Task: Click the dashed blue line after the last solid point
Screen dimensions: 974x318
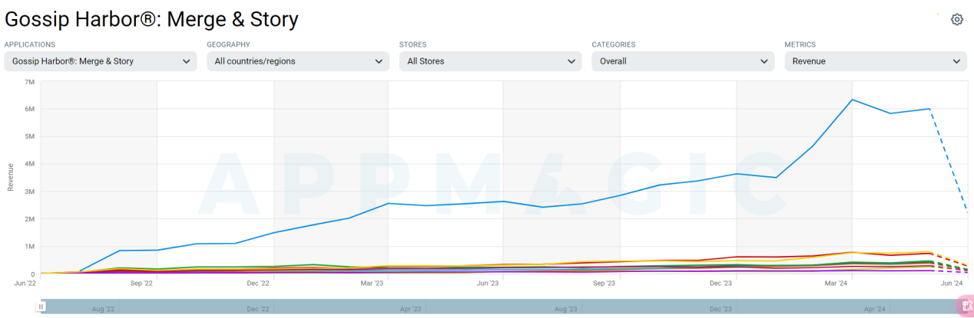Action: (x=949, y=159)
